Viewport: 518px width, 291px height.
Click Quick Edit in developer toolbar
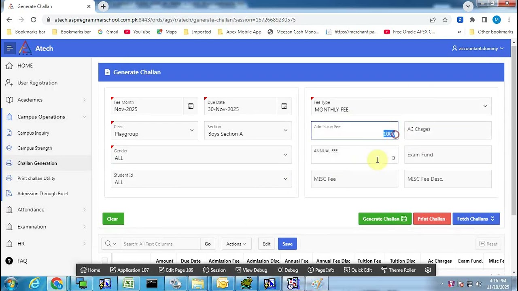tap(358, 270)
